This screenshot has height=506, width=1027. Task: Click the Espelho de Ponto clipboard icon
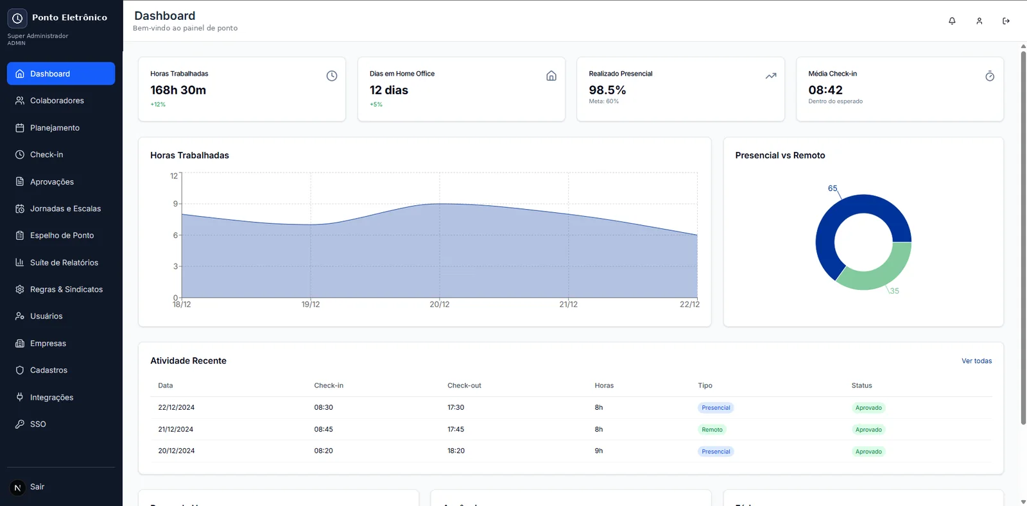coord(20,235)
